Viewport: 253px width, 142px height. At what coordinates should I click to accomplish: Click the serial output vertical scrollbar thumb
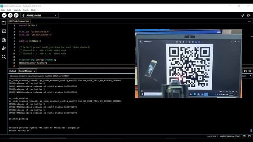[x=251, y=130]
